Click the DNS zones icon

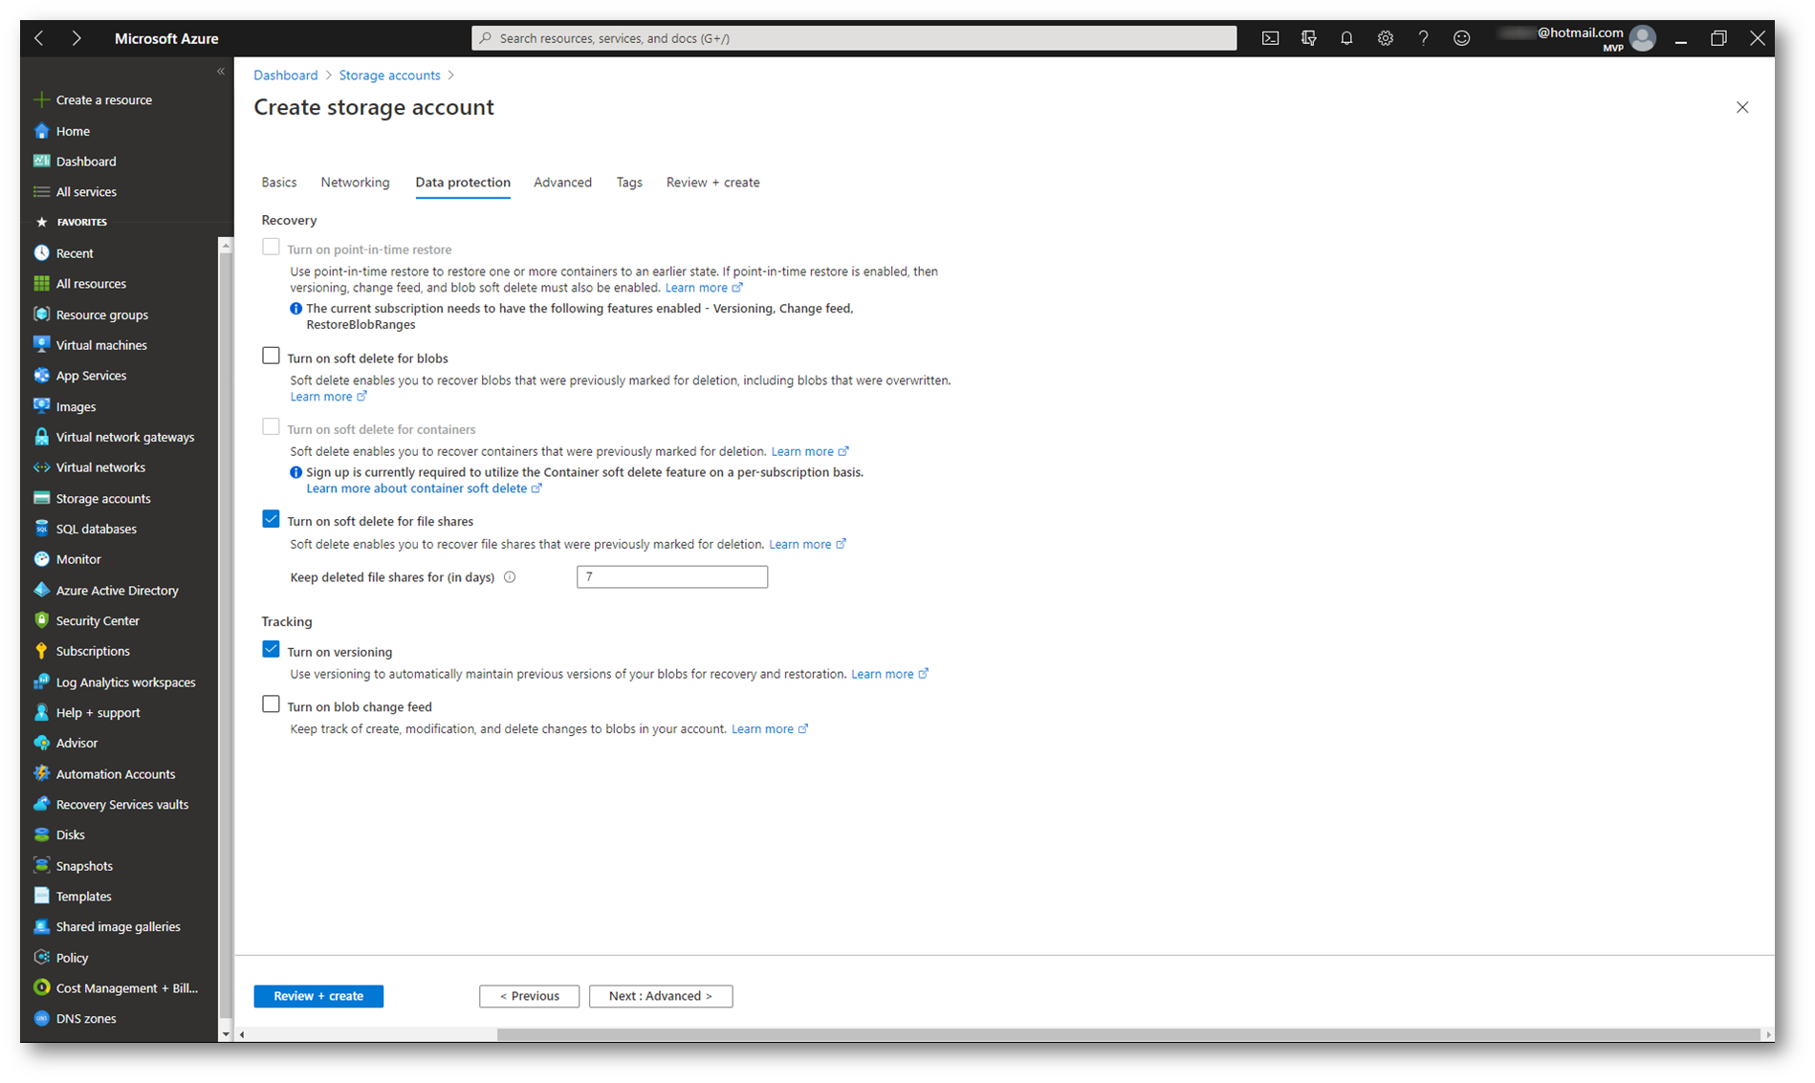pyautogui.click(x=41, y=1018)
